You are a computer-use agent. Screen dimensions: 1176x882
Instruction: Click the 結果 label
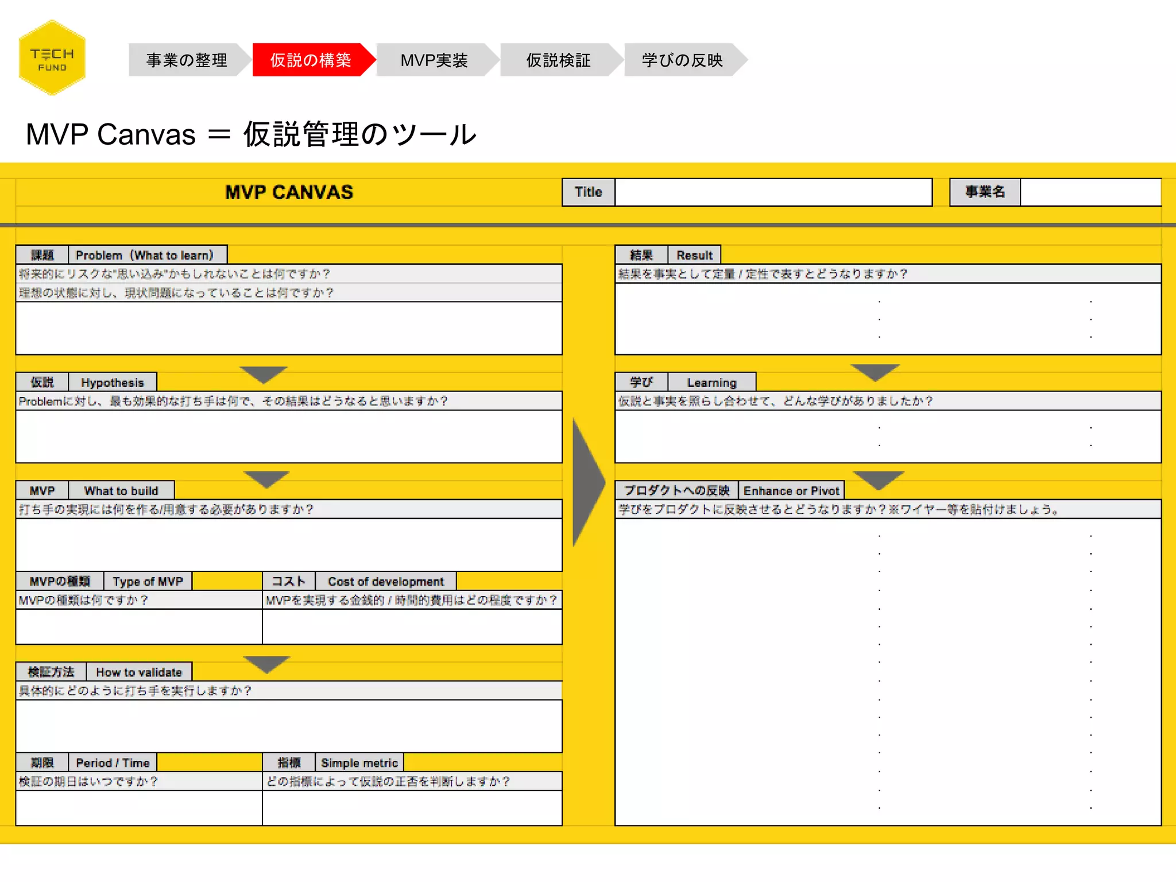point(641,255)
